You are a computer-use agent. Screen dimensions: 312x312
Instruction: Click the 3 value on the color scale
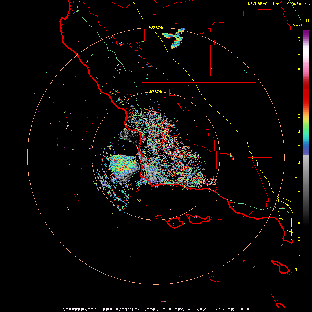click(x=299, y=101)
